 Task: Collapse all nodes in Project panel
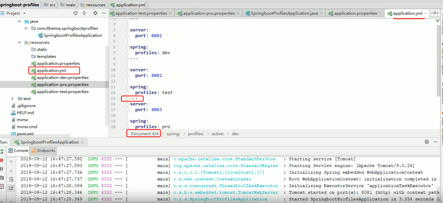click(x=84, y=13)
